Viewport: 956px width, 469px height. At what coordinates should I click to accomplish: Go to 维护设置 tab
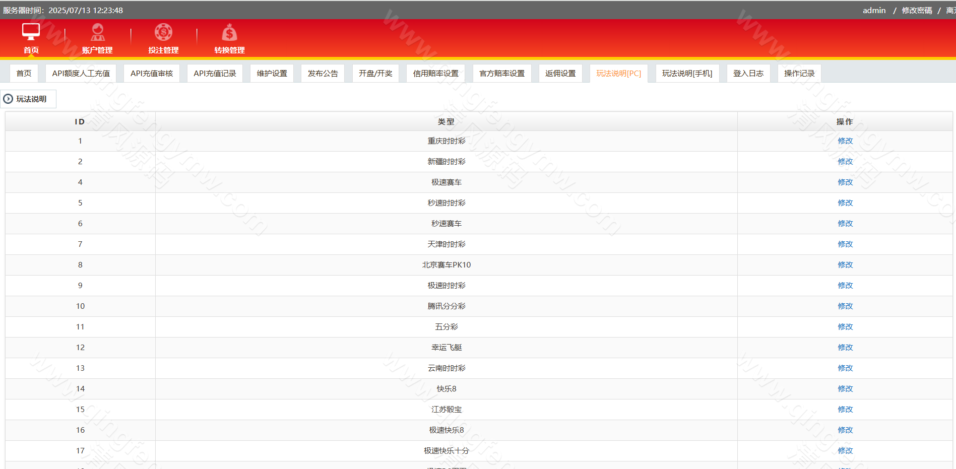coord(272,74)
